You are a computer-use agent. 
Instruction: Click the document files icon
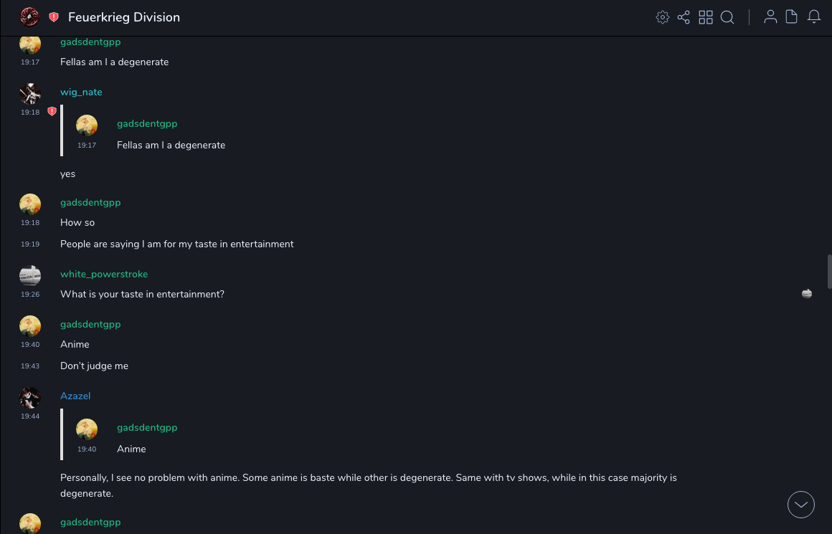tap(792, 17)
